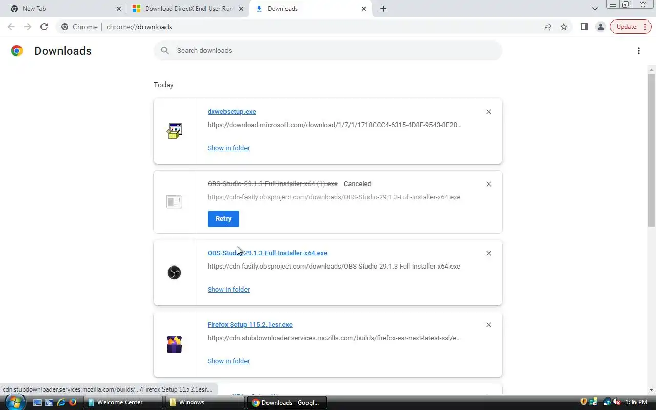656x410 pixels.
Task: Open the Firefox Setup 115.2.1esr.exe link
Action: click(250, 324)
